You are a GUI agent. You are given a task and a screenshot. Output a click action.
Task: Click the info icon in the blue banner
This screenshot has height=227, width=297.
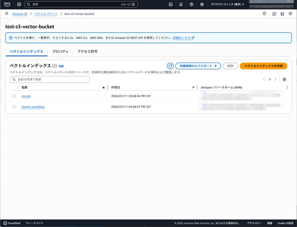coord(11,38)
